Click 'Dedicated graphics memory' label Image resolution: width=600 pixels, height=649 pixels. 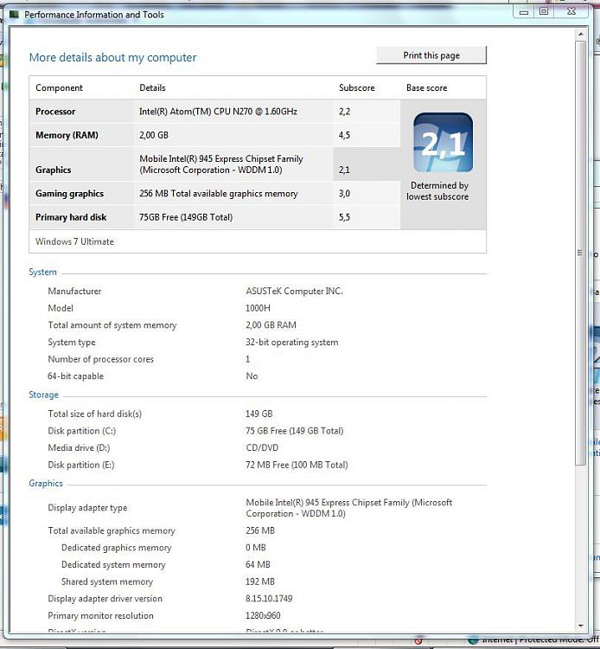click(x=116, y=548)
